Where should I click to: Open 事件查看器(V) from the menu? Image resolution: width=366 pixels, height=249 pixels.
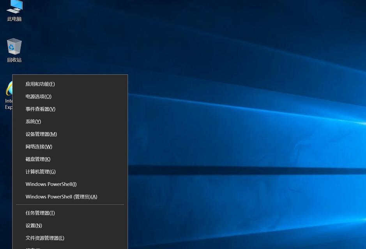coord(70,109)
